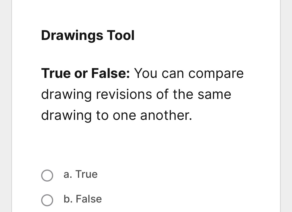
Task: Click the 'b. False' answer label
Action: 83,199
